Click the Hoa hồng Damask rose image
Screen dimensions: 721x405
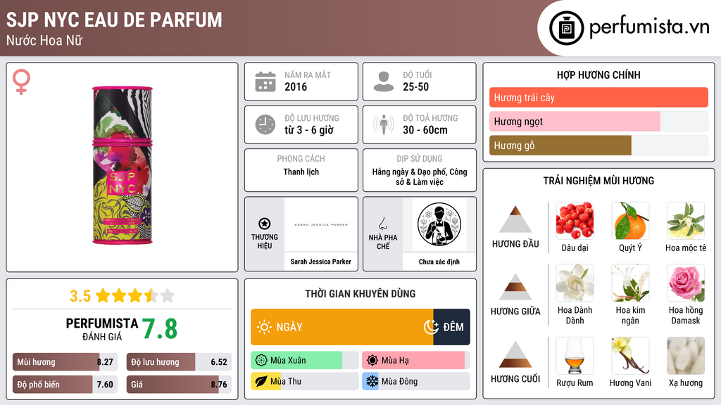coord(686,283)
